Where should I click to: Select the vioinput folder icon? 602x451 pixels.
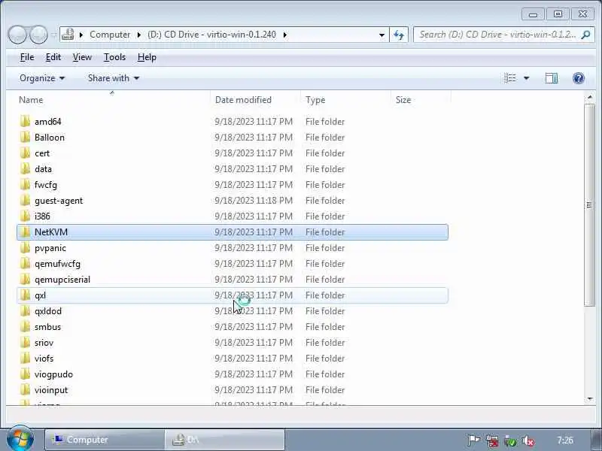point(25,390)
